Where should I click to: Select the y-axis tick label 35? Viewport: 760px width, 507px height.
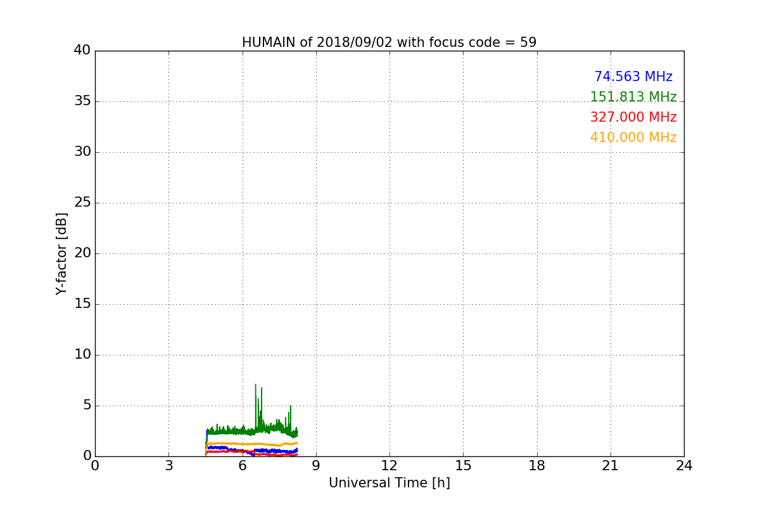pyautogui.click(x=82, y=101)
